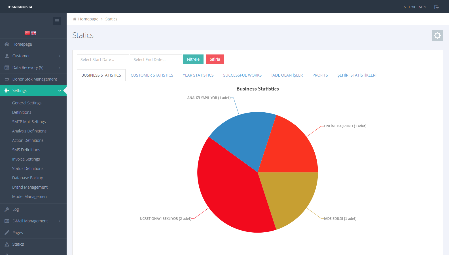Click the Log wrench icon
Screen dimensions: 449x255
coord(7,209)
